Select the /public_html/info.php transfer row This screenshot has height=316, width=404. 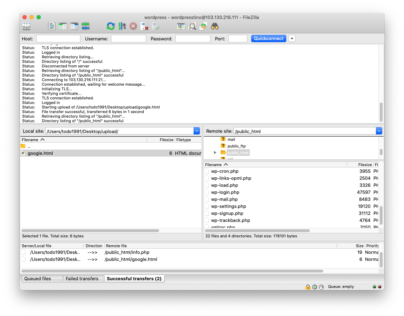(x=200, y=252)
